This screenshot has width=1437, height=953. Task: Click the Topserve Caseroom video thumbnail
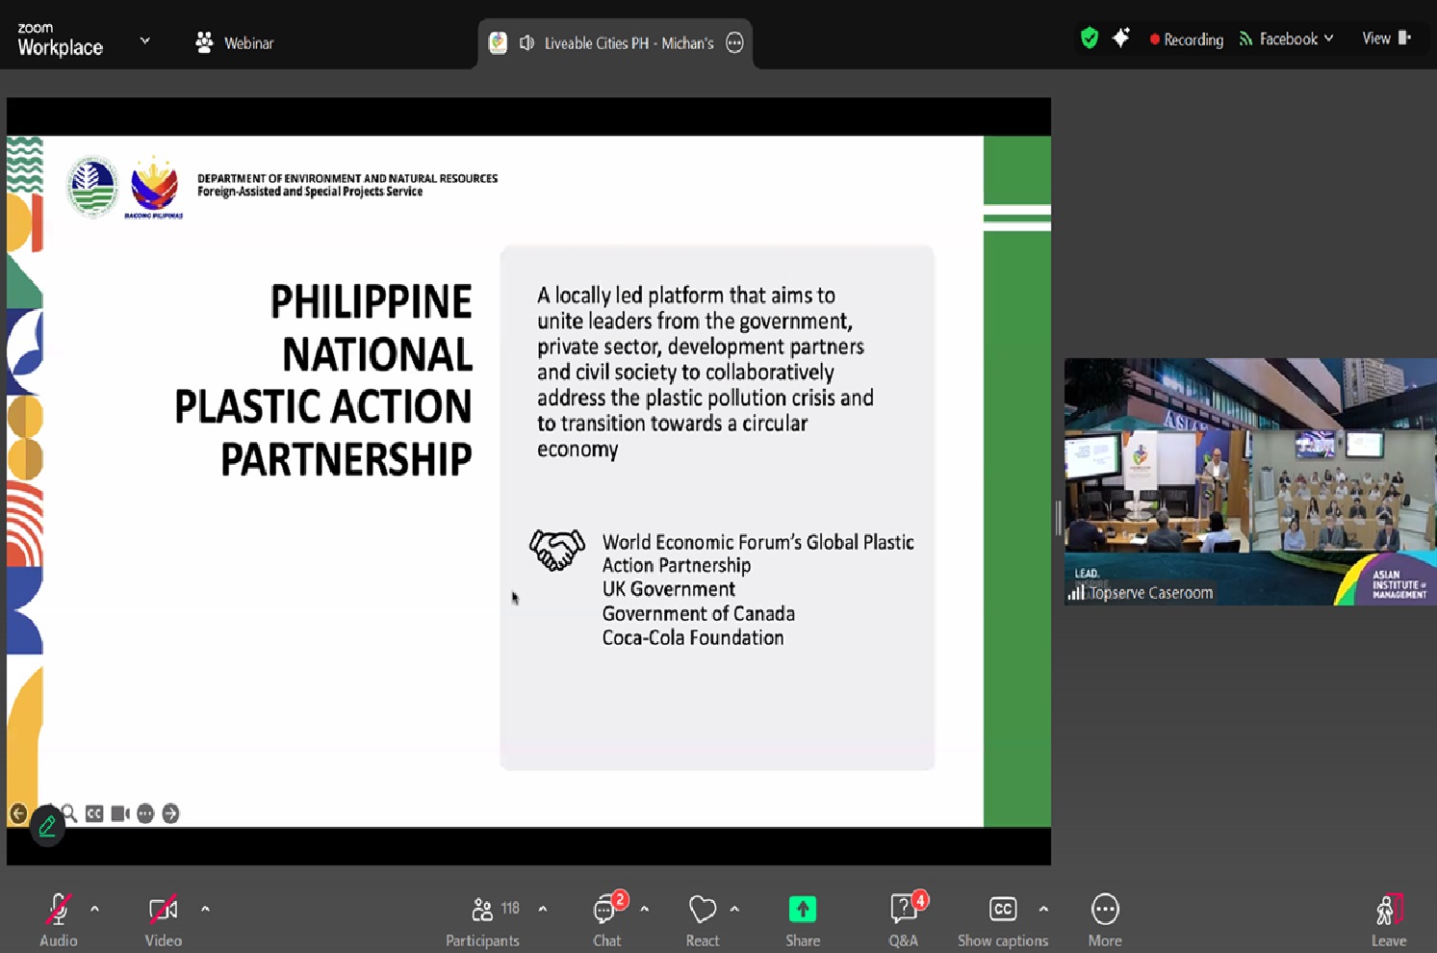[x=1250, y=481]
